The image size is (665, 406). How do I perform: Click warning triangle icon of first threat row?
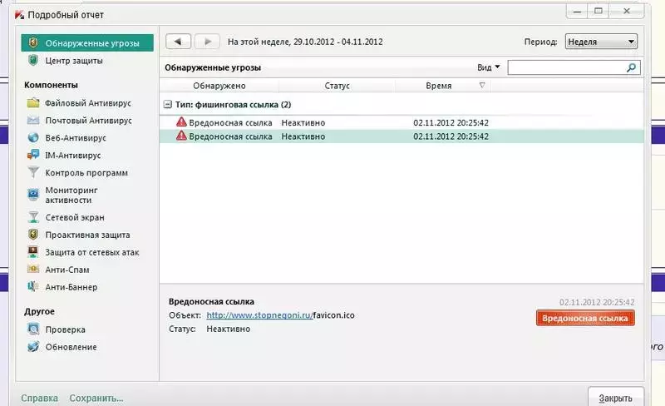click(181, 122)
